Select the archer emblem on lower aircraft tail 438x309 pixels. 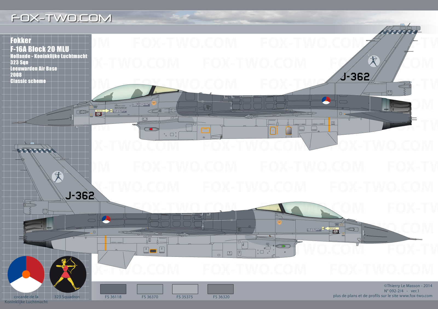(x=58, y=177)
